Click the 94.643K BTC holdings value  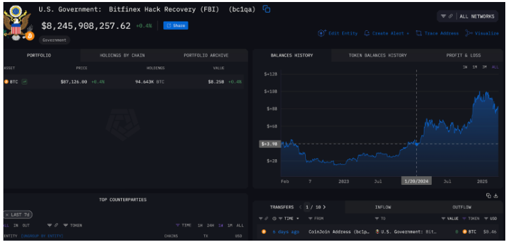point(150,82)
